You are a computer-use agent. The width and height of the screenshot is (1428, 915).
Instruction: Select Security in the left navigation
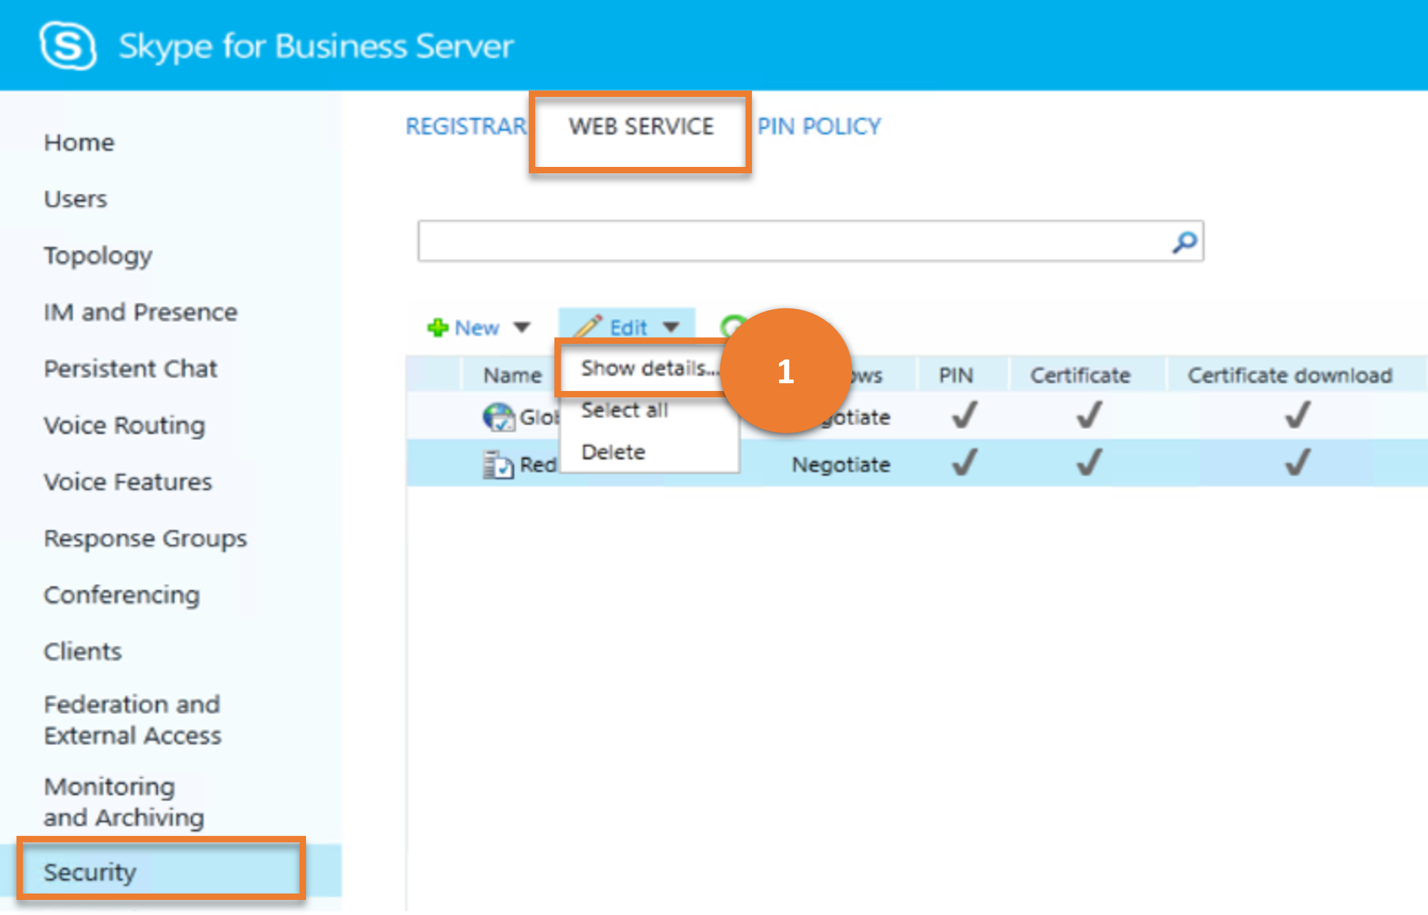coord(90,873)
